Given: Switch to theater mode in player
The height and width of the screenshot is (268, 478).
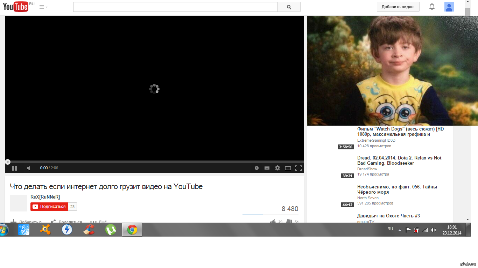Looking at the screenshot, I should point(288,168).
